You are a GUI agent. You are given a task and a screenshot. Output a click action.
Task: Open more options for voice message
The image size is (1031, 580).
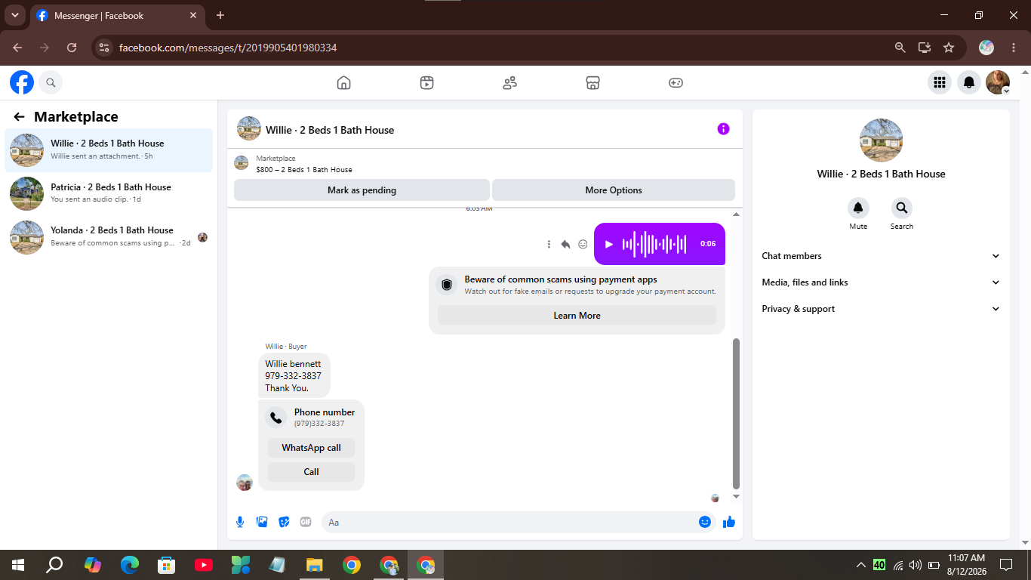(549, 244)
